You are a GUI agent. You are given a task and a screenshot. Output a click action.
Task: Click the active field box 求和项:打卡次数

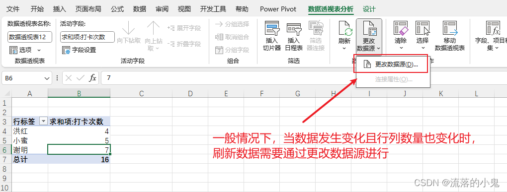coord(87,37)
